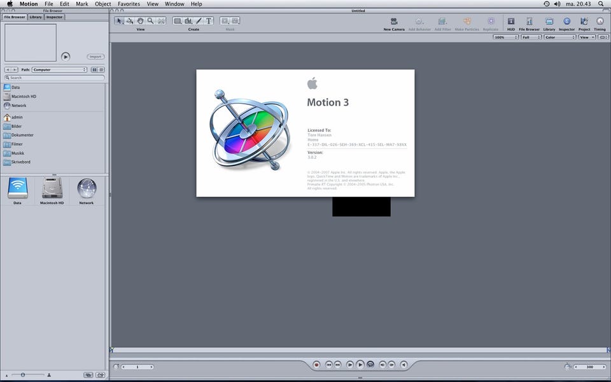Viewport: 611px width, 382px height.
Task: Play the project from transport controls
Action: pos(360,365)
